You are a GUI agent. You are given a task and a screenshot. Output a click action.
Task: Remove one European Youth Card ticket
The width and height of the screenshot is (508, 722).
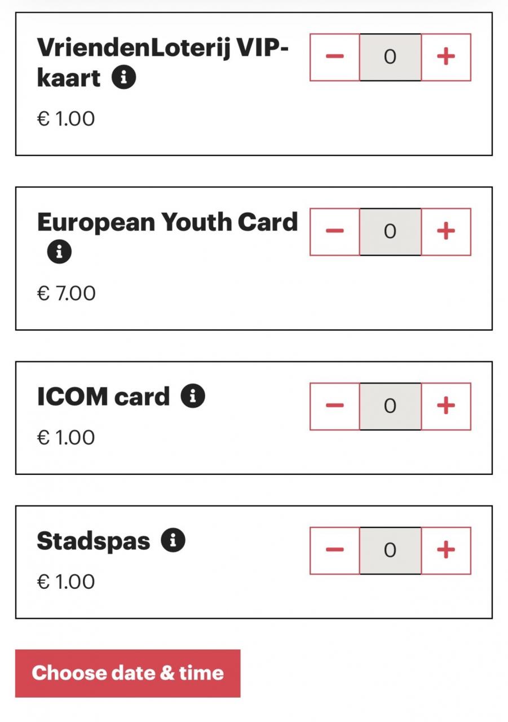(x=335, y=231)
